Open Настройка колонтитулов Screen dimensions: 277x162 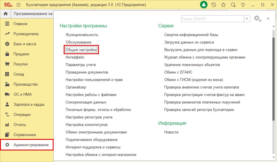(x=86, y=125)
